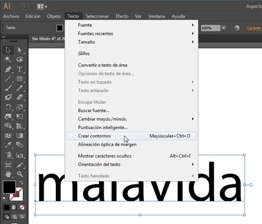Viewport: 262px width, 224px height.
Task: Activate the Type (T) tool
Action: pyautogui.click(x=20, y=69)
